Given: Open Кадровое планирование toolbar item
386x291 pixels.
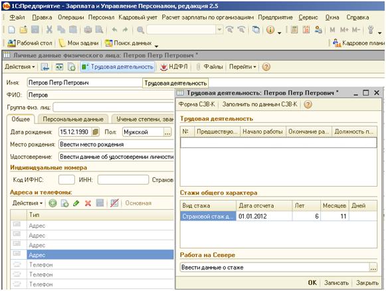Looking at the screenshot, I should (359, 43).
